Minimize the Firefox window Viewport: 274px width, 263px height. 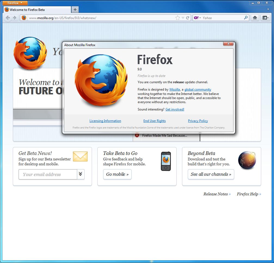[x=253, y=3]
